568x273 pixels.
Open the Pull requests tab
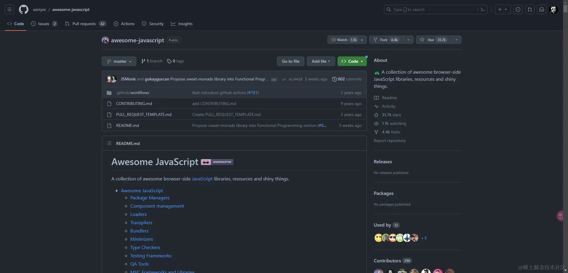pos(85,24)
